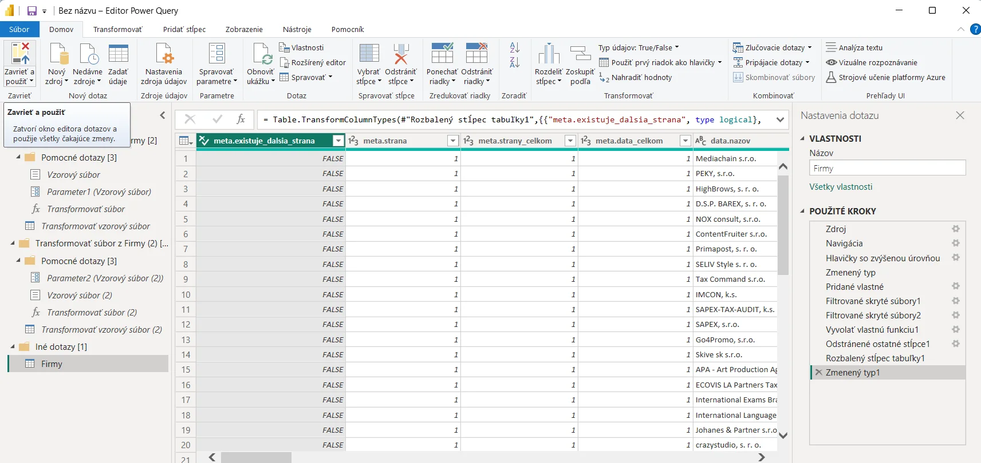Click the Zavrieť a použiť icon

[x=20, y=54]
